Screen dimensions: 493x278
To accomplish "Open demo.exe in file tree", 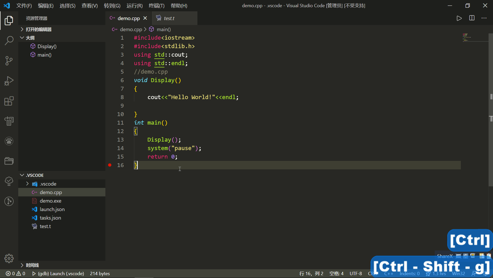I will click(x=62, y=201).
